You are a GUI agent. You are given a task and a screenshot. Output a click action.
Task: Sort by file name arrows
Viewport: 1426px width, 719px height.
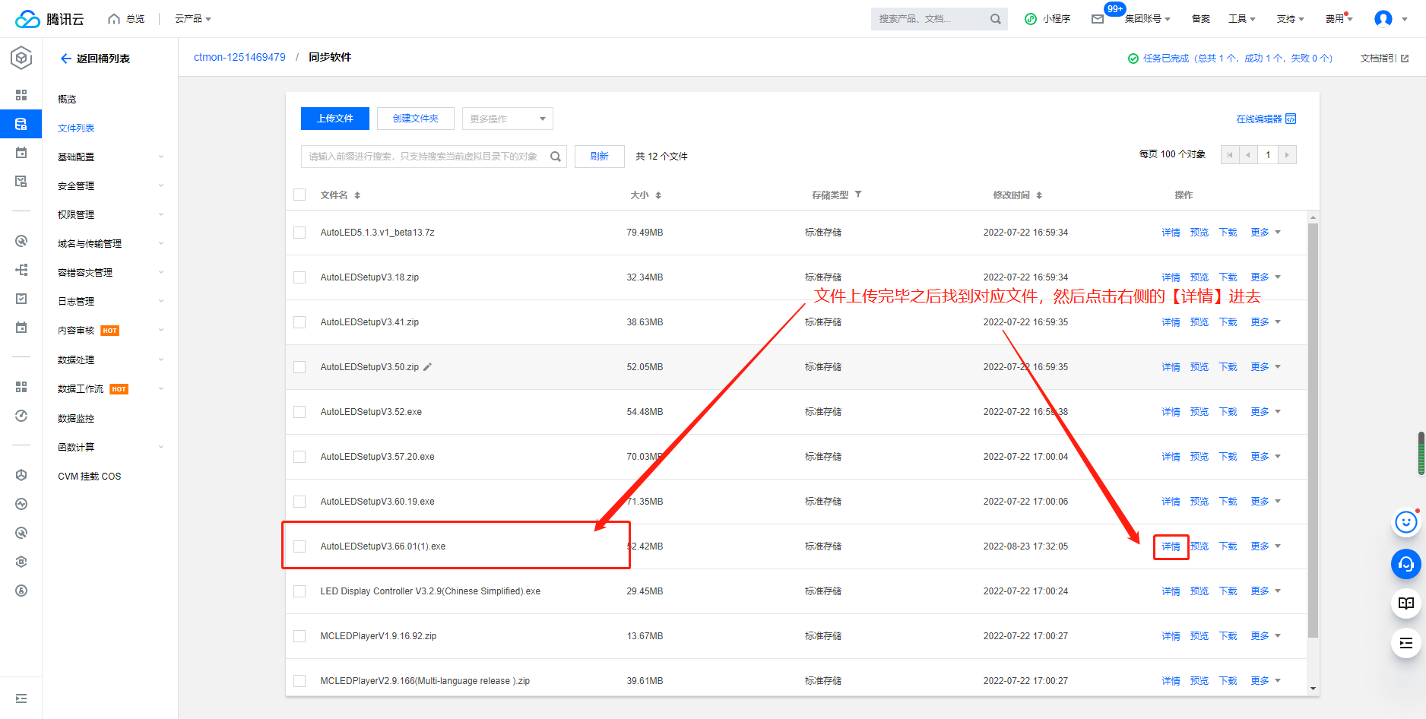pos(357,195)
